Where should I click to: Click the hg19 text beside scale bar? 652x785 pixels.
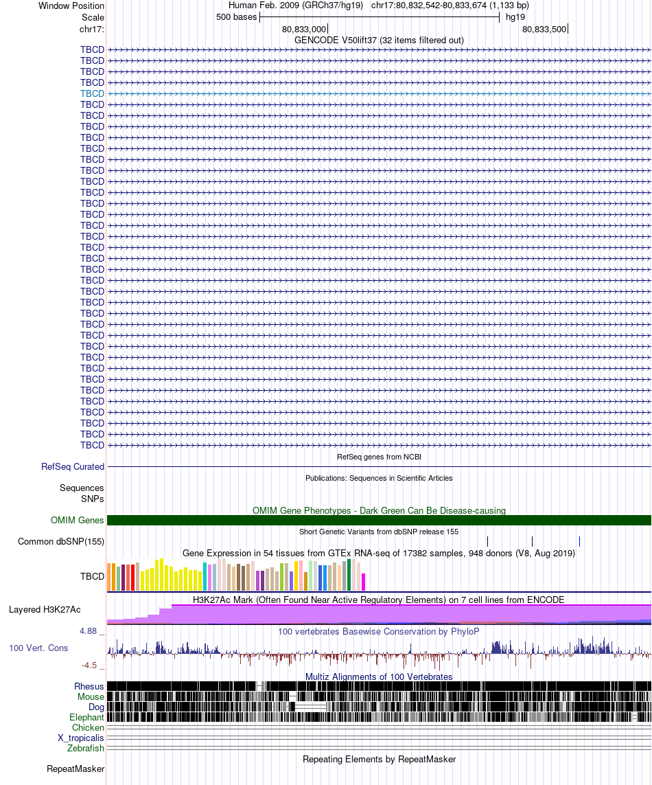click(x=515, y=17)
